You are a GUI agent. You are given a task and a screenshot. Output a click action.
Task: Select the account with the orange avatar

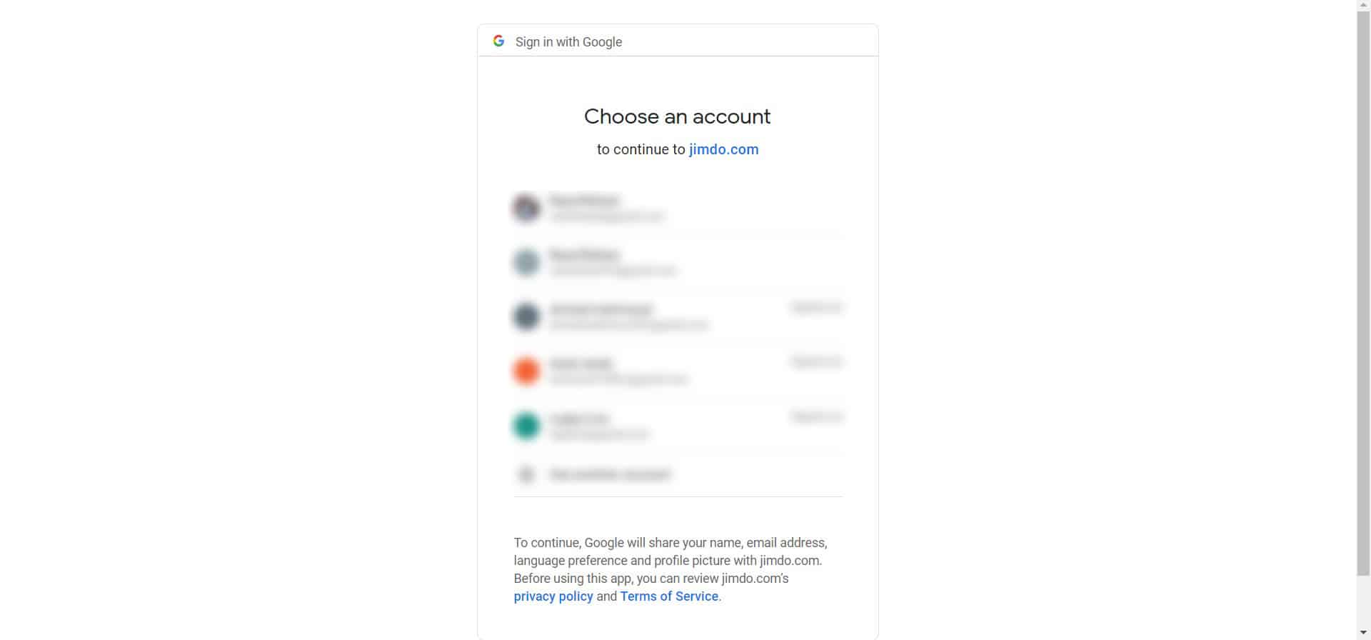click(x=678, y=371)
